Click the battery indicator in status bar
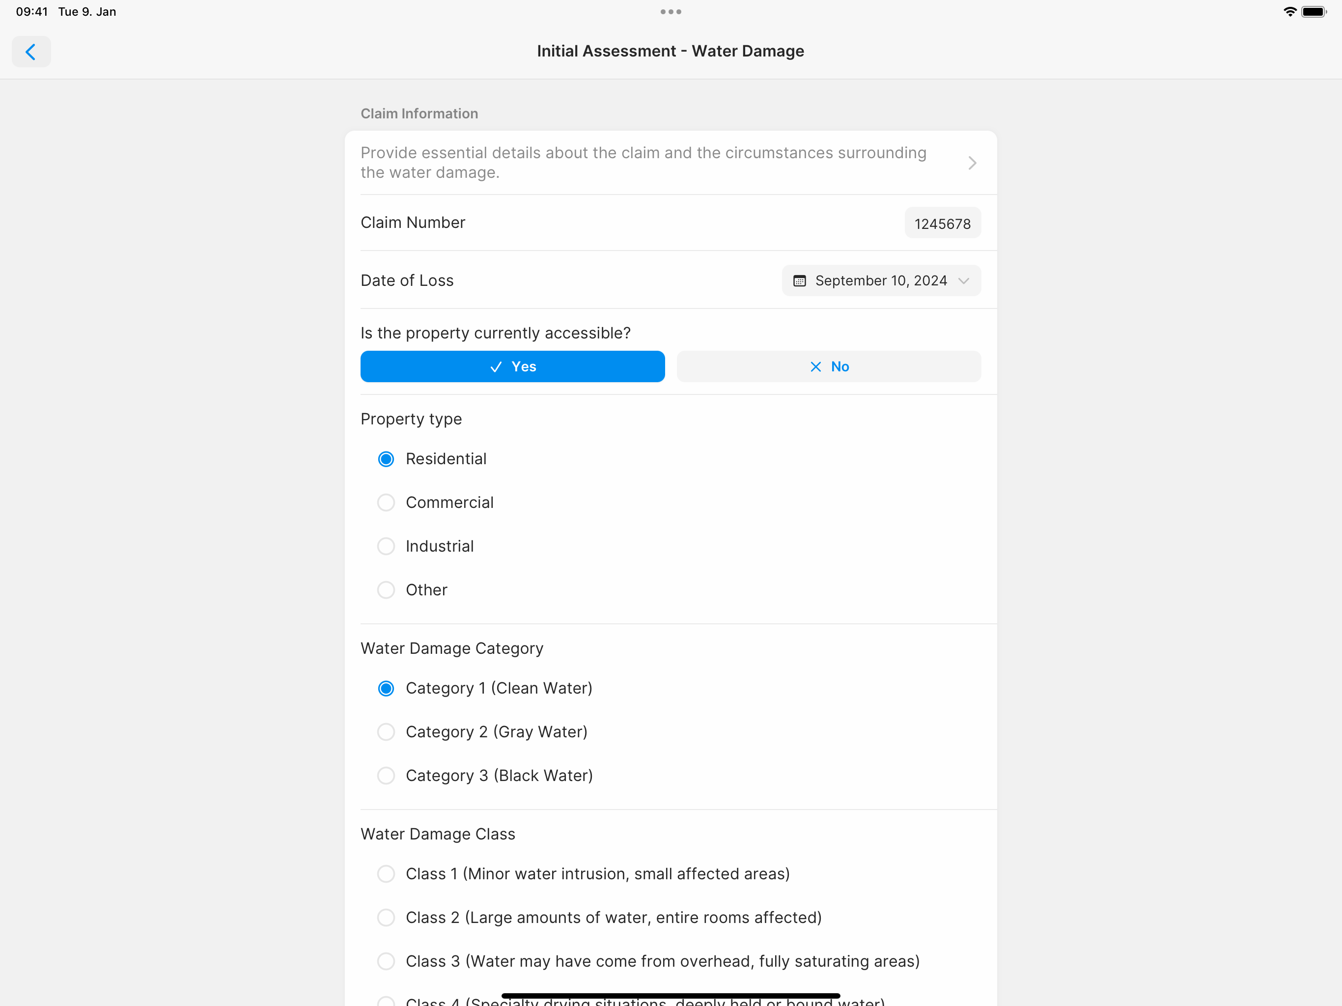Screen dimensions: 1342x1006 pos(1314,11)
